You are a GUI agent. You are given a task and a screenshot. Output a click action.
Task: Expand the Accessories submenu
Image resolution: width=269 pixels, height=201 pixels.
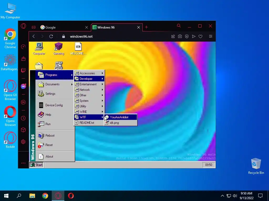click(x=89, y=73)
